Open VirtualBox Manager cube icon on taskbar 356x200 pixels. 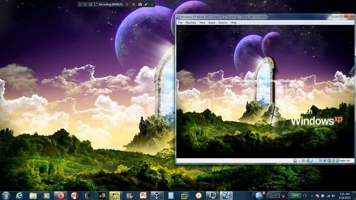pos(157,196)
